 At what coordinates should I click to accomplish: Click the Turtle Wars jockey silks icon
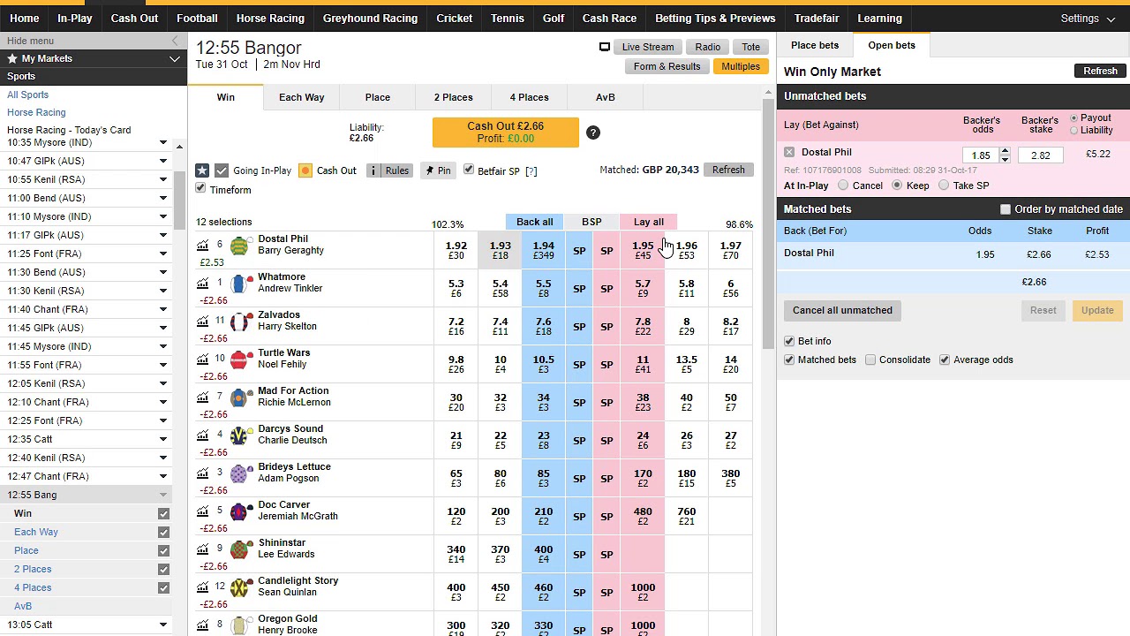tap(239, 360)
